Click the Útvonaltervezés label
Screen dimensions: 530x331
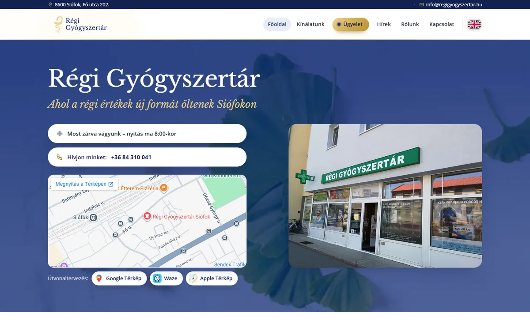click(x=68, y=278)
